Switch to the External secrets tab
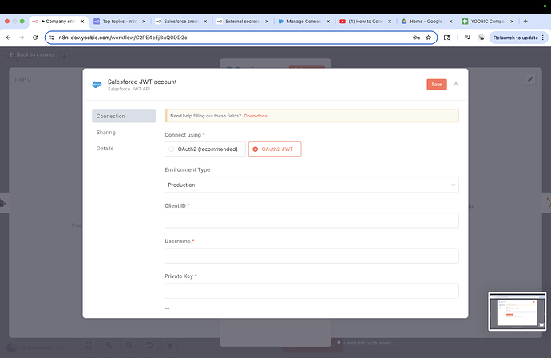The width and height of the screenshot is (551, 358). tap(242, 22)
